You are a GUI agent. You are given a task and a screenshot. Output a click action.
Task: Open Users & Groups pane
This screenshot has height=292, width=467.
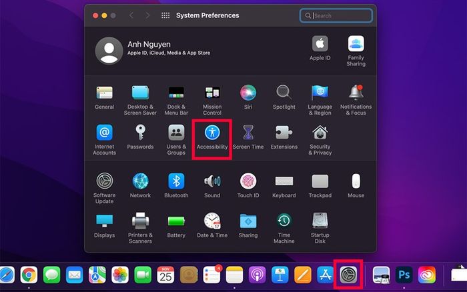(x=176, y=140)
